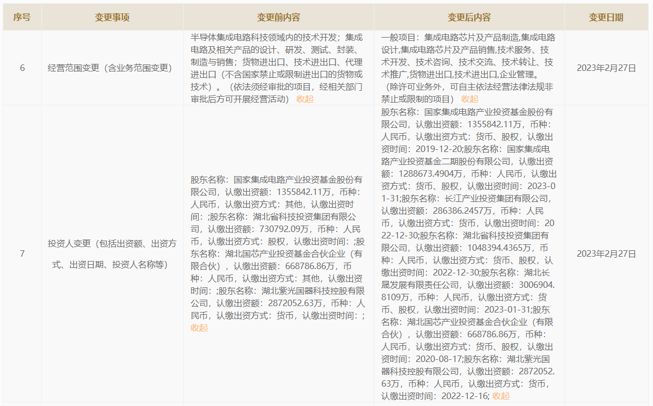Click 收起 under row 7 变更前内容 shareholder list
The image size is (653, 406).
tap(199, 328)
